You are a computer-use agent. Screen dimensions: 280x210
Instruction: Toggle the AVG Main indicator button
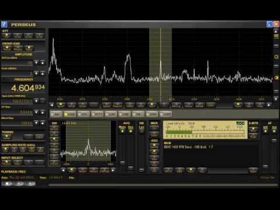point(123,131)
